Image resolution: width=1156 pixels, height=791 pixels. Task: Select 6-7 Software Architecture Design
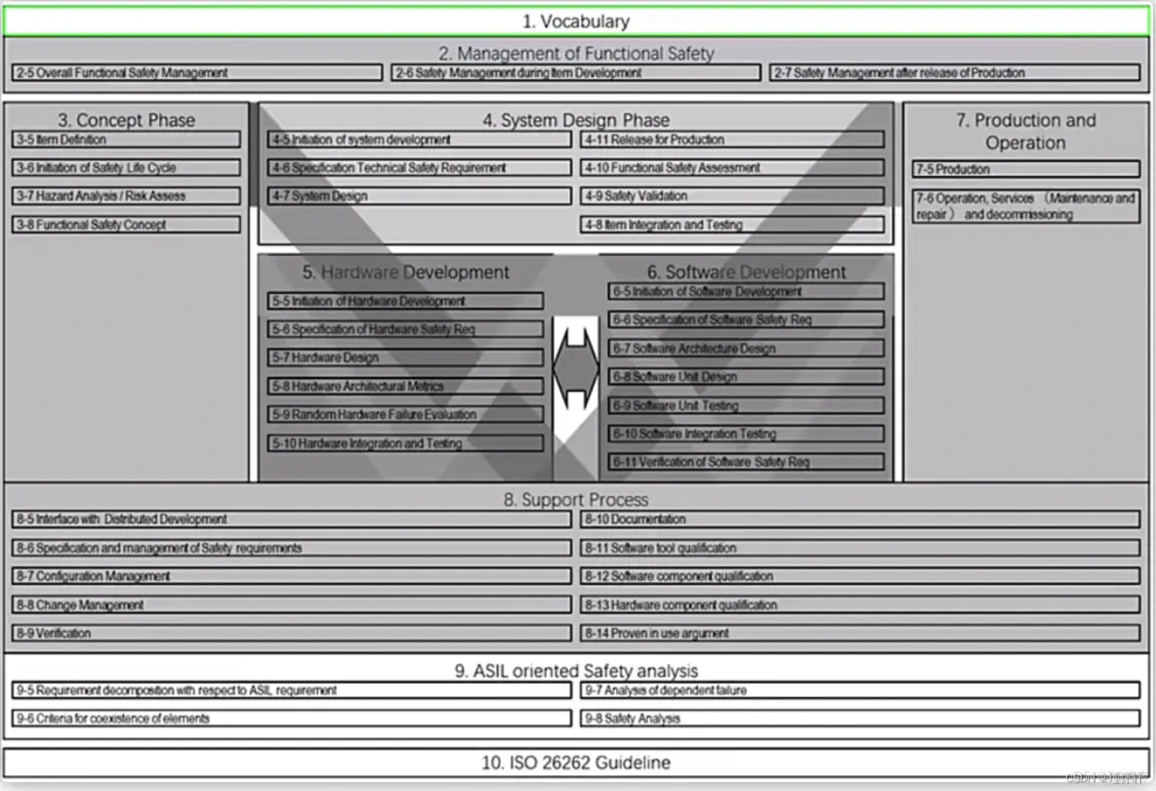tap(746, 348)
